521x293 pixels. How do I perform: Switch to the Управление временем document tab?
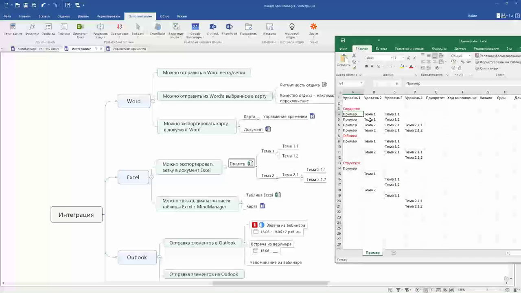[129, 49]
